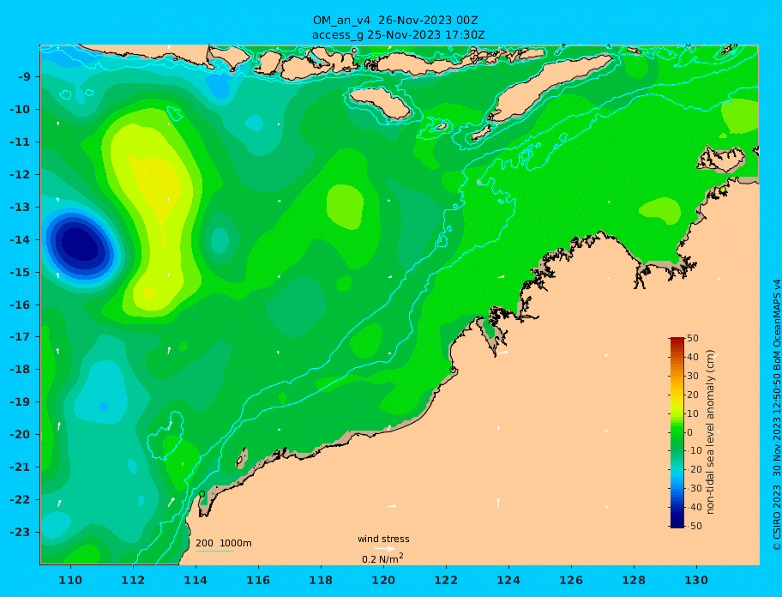This screenshot has width=782, height=597.
Task: Click the longitude axis label '130'
Action: click(x=697, y=581)
